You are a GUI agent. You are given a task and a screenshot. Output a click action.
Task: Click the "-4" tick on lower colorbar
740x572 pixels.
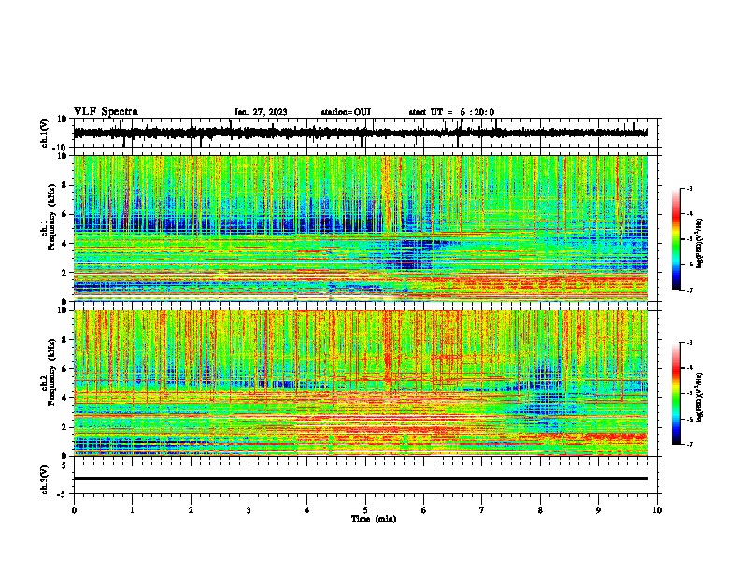tap(690, 368)
